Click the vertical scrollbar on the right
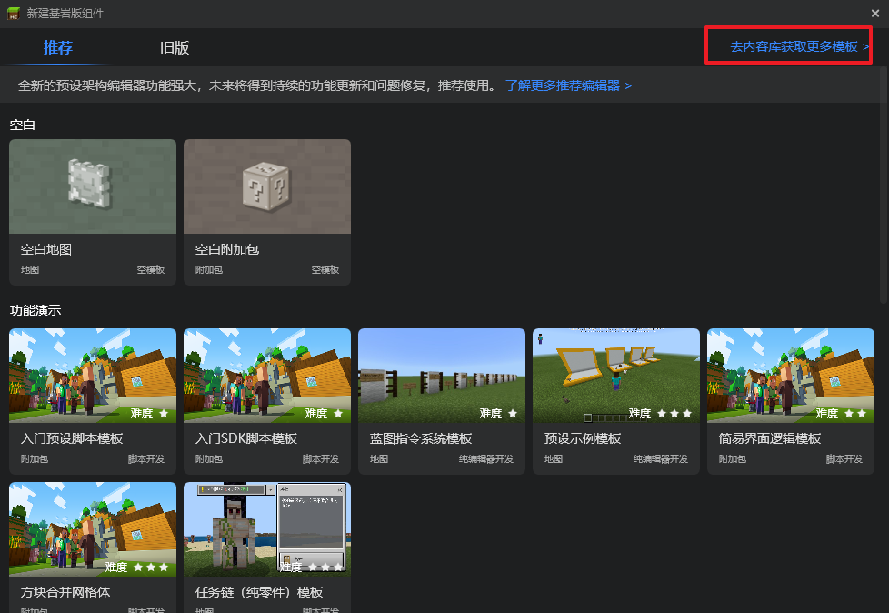The height and width of the screenshot is (613, 889). (884, 186)
